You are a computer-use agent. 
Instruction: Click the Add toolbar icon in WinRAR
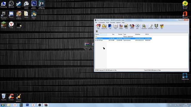pyautogui.click(x=98, y=26)
